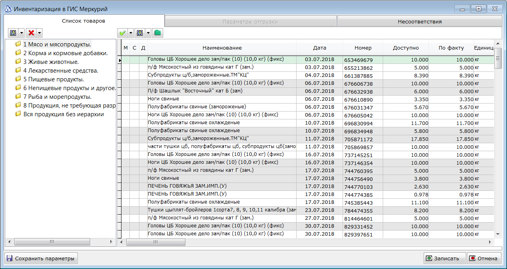Click date cell '23.07.2018'
This screenshot has height=269, width=507.
coord(320,210)
